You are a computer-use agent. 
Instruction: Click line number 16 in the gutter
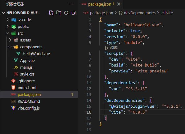pyautogui.click(x=89, y=112)
